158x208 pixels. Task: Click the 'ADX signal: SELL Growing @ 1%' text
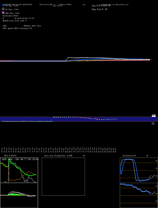[17, 28]
